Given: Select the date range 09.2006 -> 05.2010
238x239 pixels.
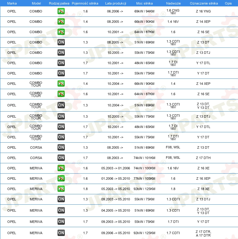Looking at the screenshot, I should click(116, 233).
